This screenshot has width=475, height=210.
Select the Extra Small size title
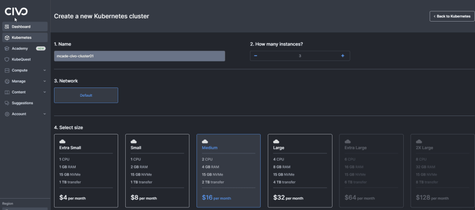click(x=70, y=148)
